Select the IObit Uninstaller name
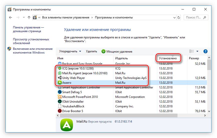 pyautogui.click(x=73, y=102)
